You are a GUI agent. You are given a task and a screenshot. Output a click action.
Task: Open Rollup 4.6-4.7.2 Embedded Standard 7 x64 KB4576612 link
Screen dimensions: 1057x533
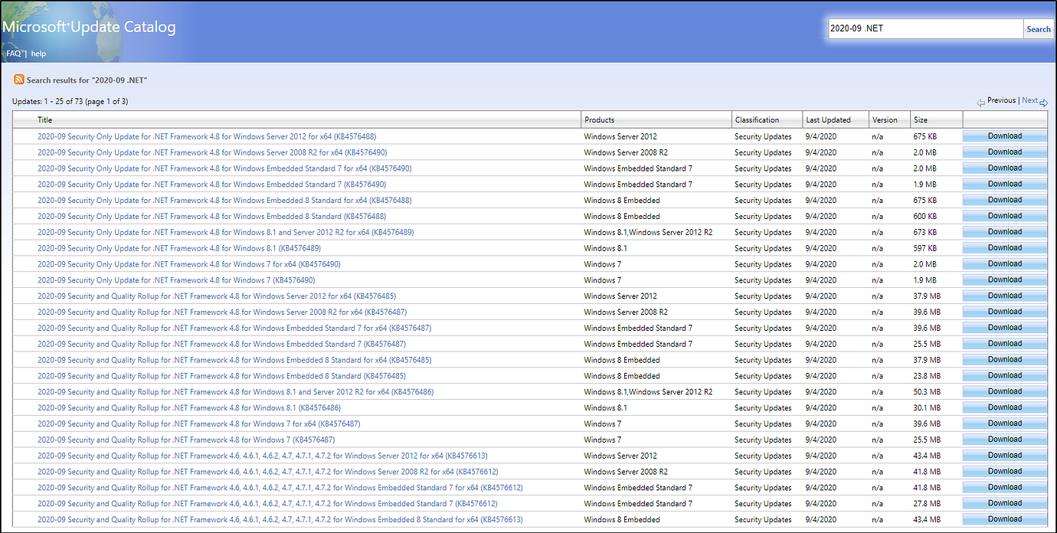click(x=280, y=488)
